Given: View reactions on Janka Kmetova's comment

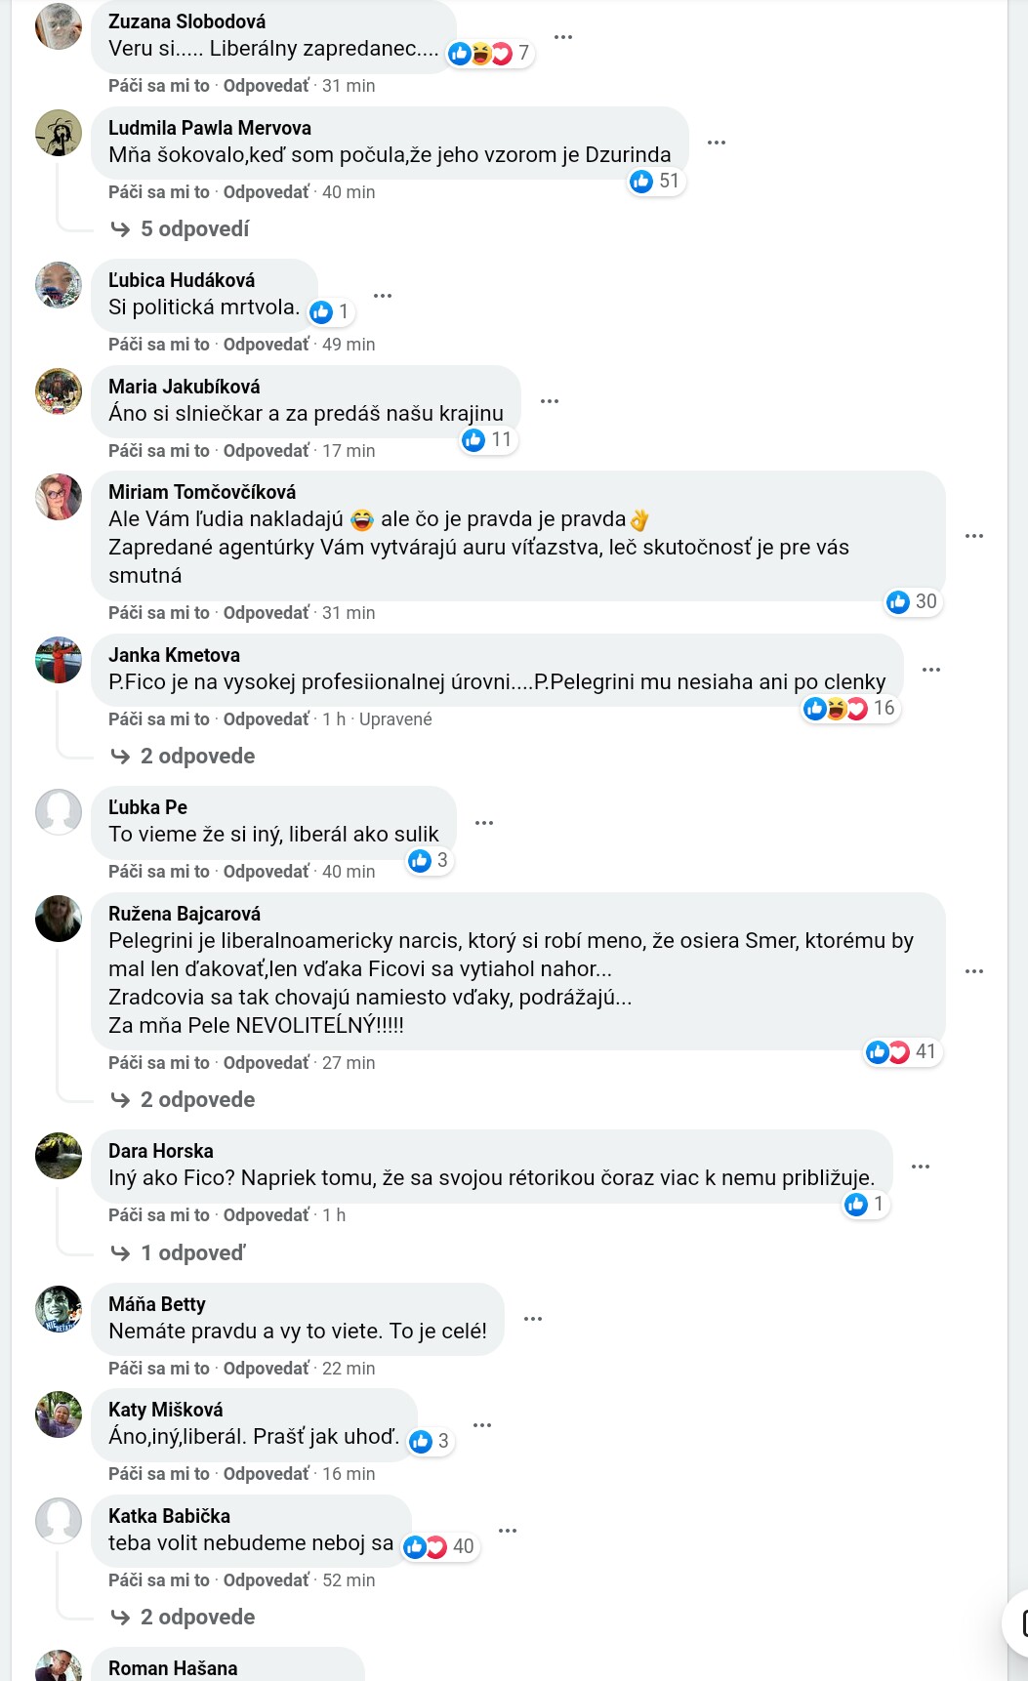Looking at the screenshot, I should click(849, 709).
